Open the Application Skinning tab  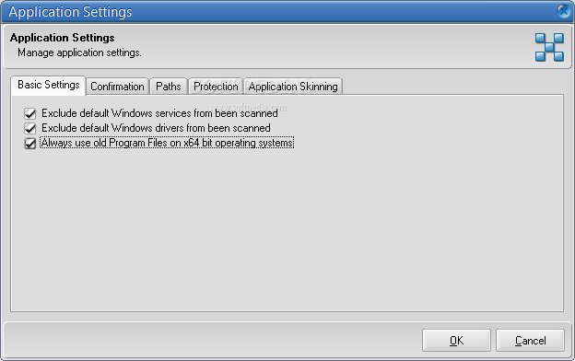tap(293, 87)
